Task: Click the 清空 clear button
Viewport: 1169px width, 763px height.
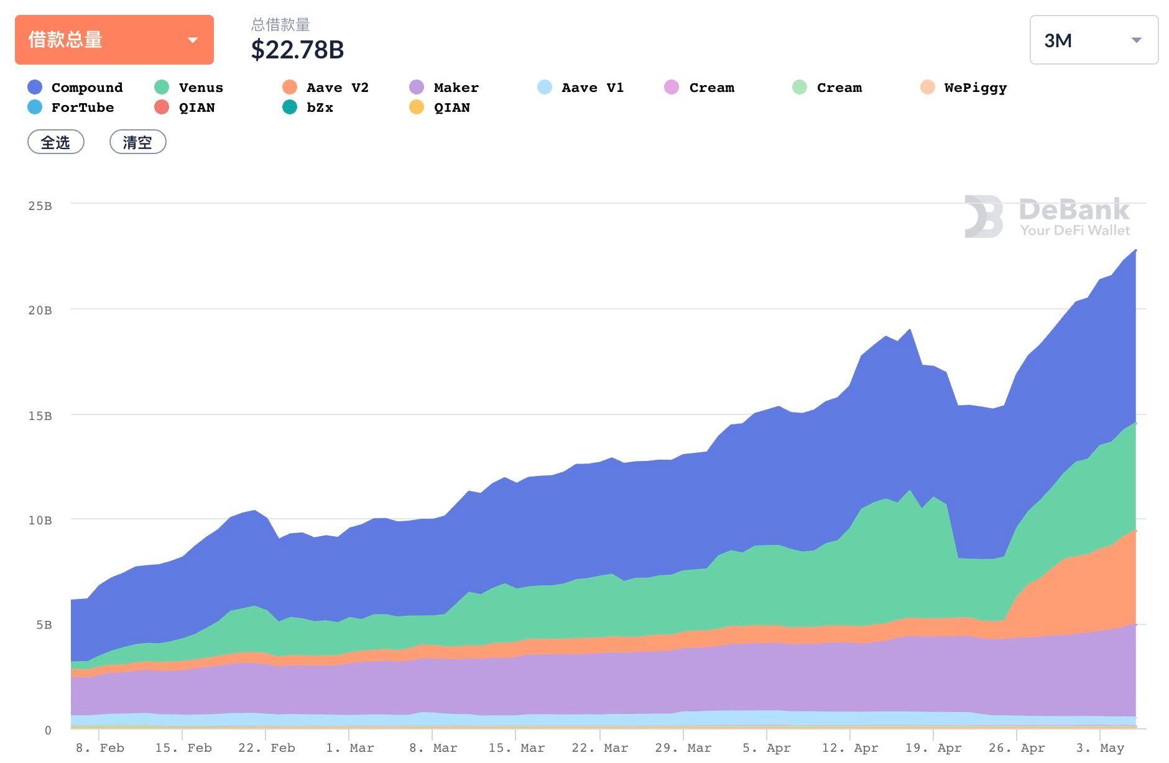Action: (x=137, y=142)
